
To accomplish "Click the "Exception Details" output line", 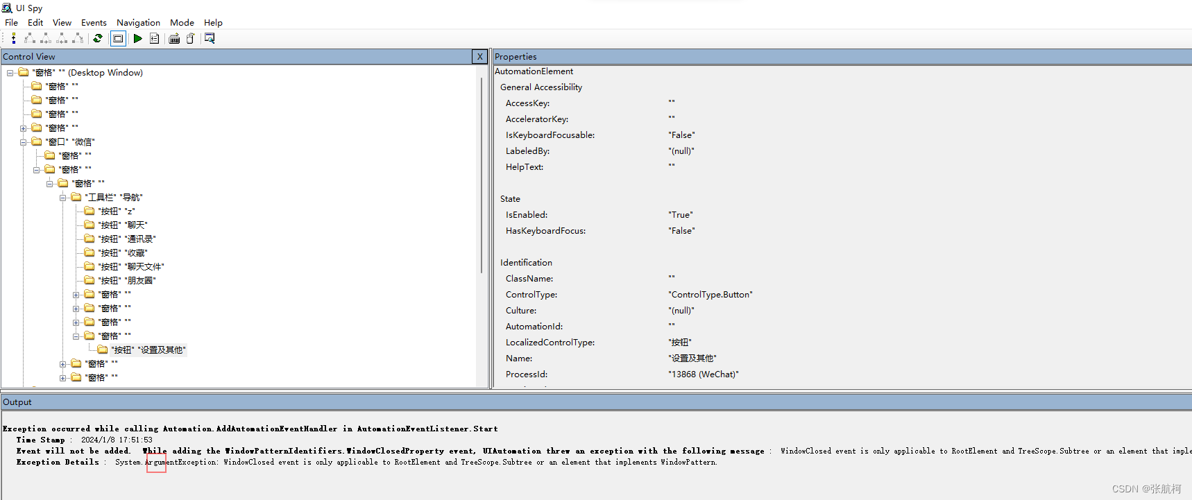I will pyautogui.click(x=366, y=463).
